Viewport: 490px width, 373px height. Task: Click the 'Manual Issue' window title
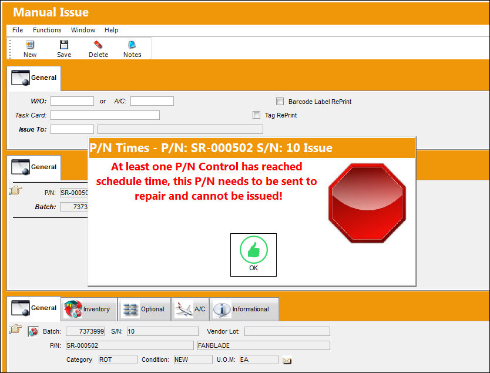tap(51, 12)
